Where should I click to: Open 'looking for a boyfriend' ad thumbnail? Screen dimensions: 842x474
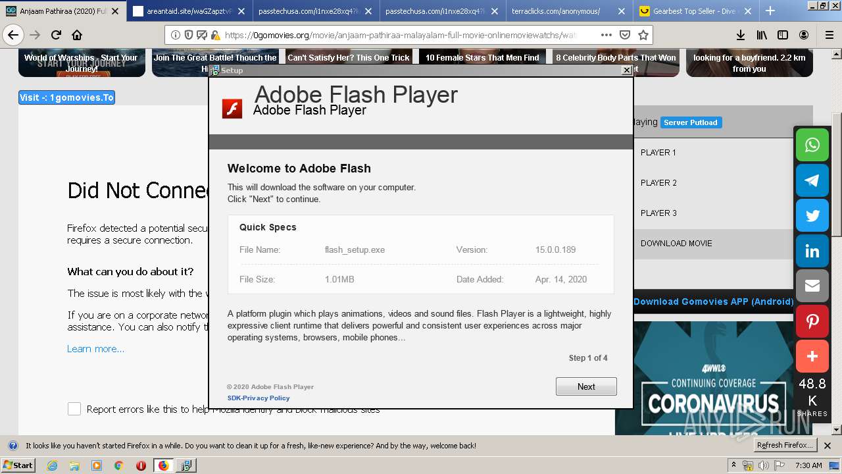click(749, 63)
